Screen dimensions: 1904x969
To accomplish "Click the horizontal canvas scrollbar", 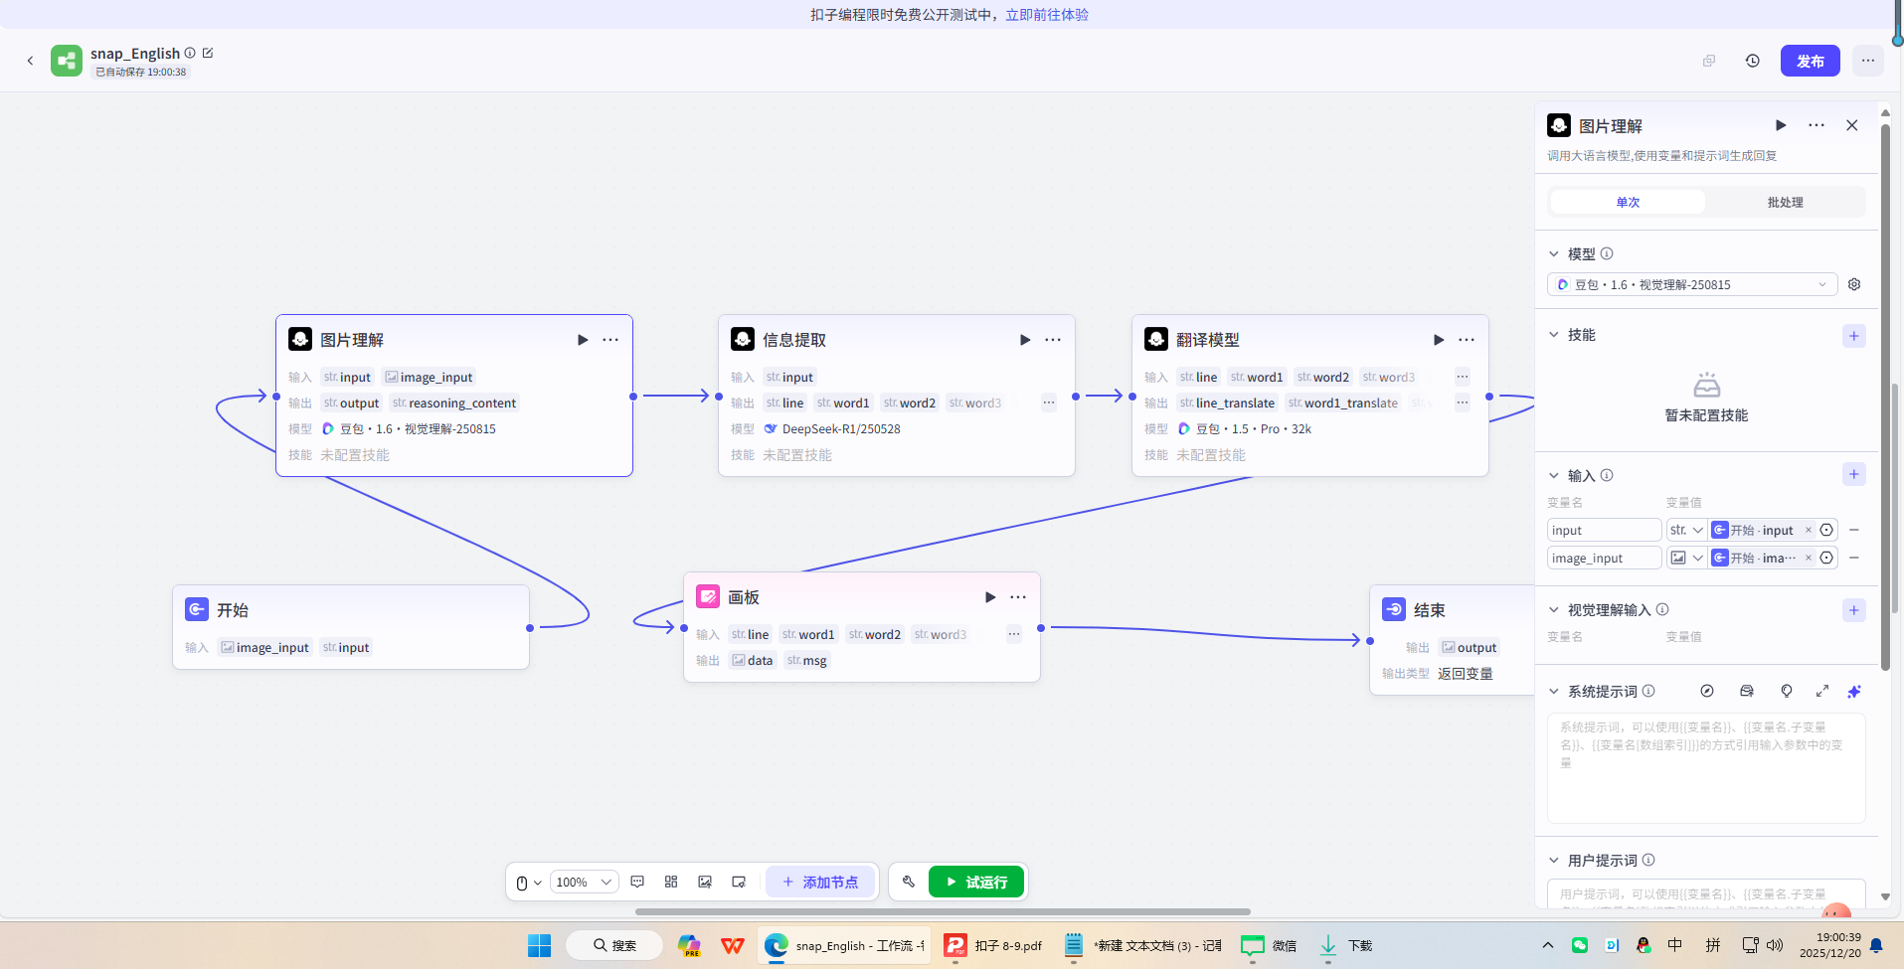I will coord(943,911).
